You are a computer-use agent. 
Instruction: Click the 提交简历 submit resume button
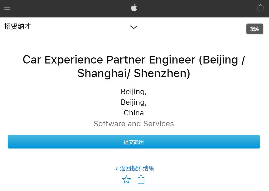point(134,142)
